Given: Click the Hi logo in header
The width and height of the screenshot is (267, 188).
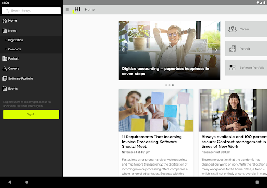Looking at the screenshot, I should pyautogui.click(x=77, y=10).
